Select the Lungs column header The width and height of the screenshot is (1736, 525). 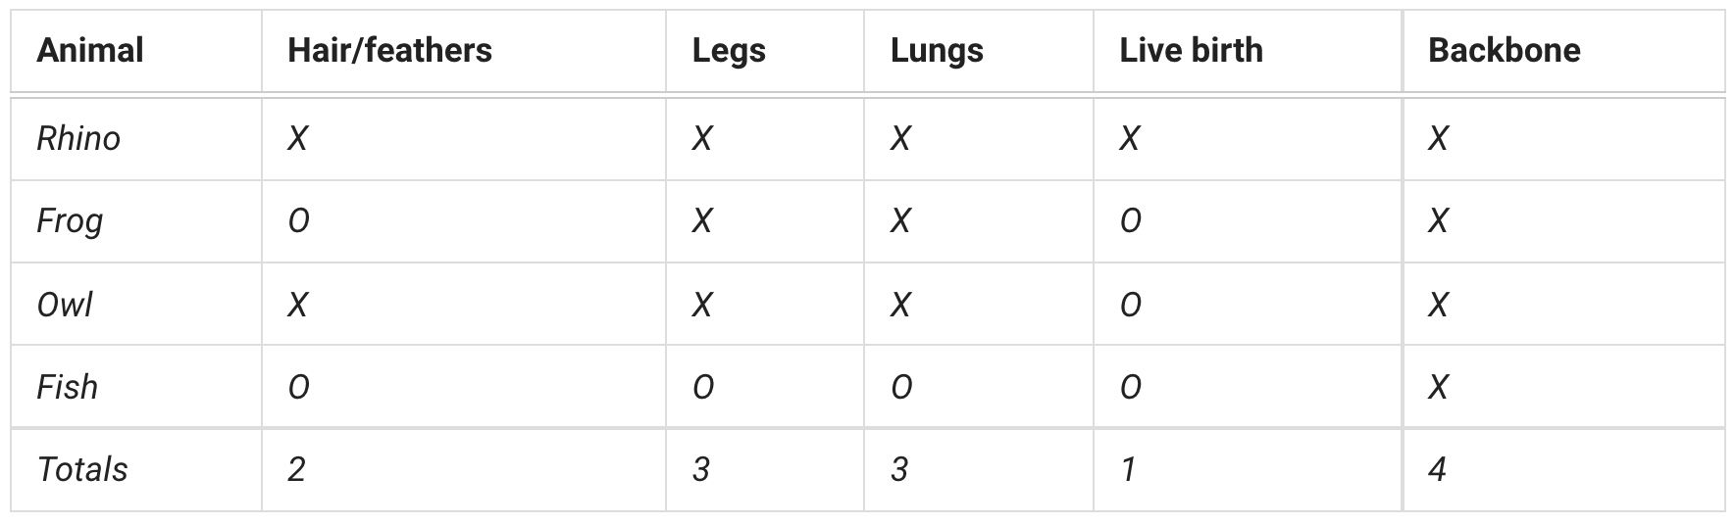coord(937,51)
